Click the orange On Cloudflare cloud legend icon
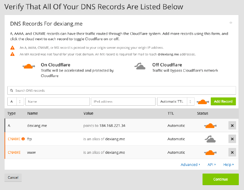 tap(29, 66)
